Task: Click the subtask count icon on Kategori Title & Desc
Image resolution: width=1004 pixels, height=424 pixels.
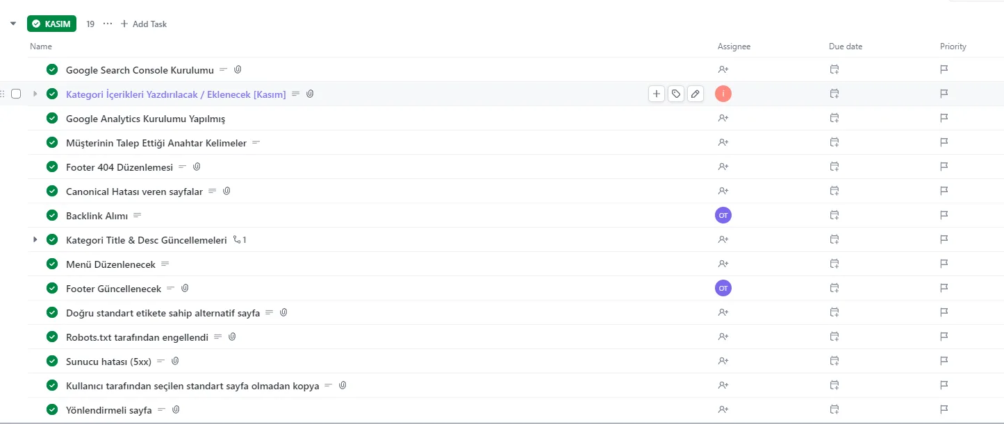Action: 240,239
